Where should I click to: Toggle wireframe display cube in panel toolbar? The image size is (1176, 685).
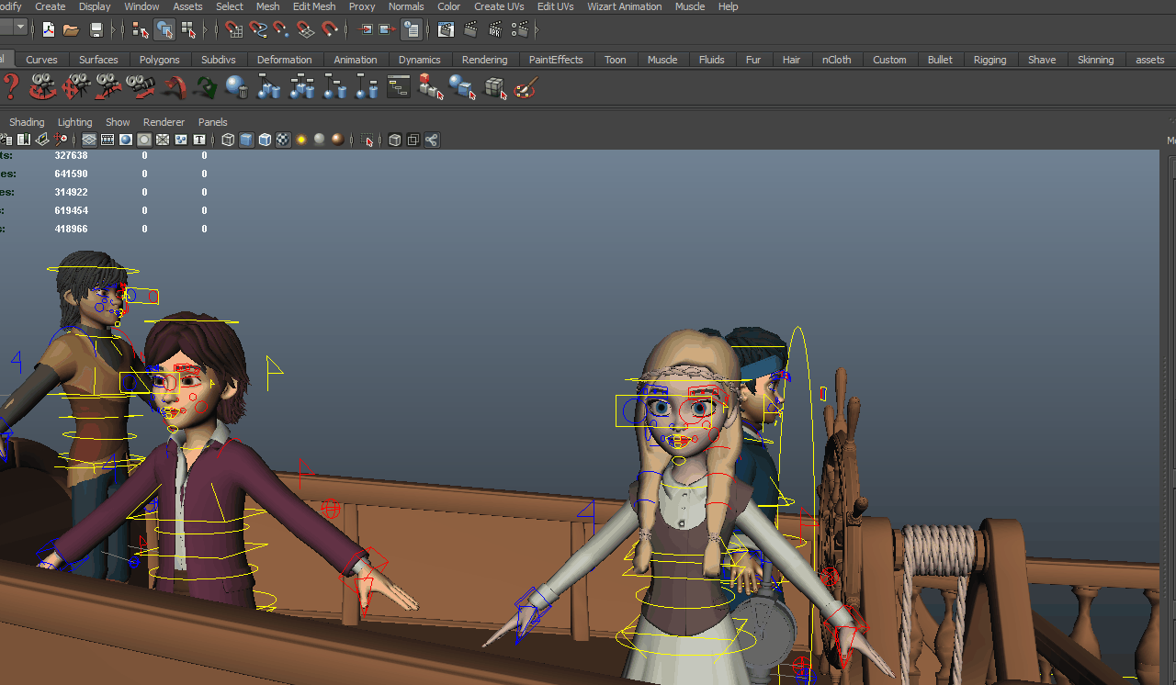point(228,140)
